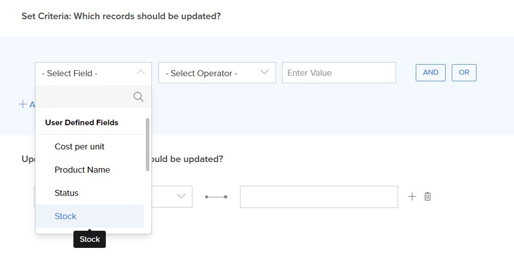Open the Select Operator dropdown
Viewport: 514px width, 259px height.
point(217,73)
